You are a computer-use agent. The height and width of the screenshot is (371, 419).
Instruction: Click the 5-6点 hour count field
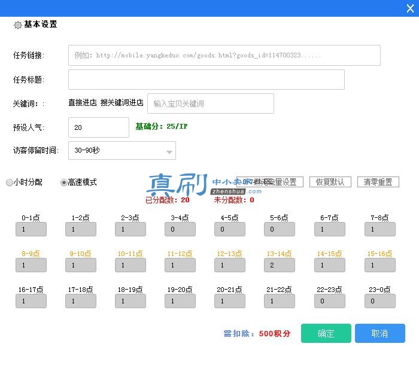[x=280, y=229]
